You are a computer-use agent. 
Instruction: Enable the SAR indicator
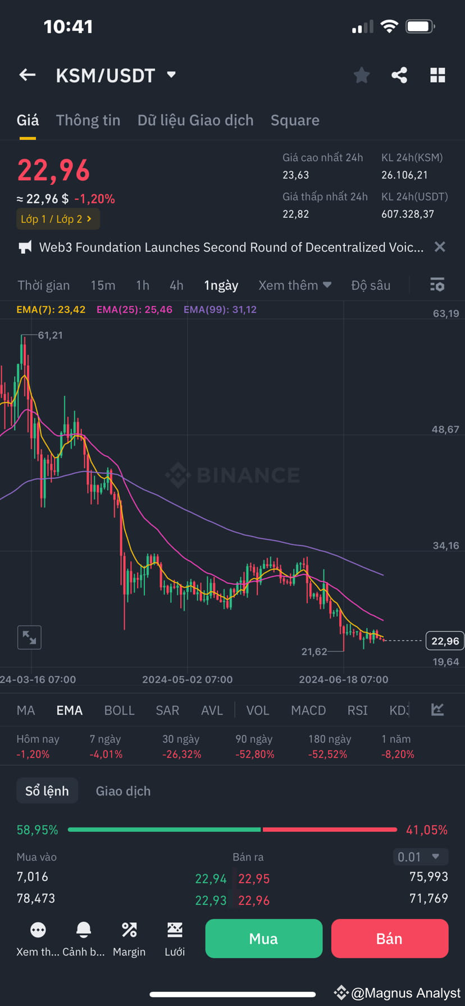coord(167,710)
